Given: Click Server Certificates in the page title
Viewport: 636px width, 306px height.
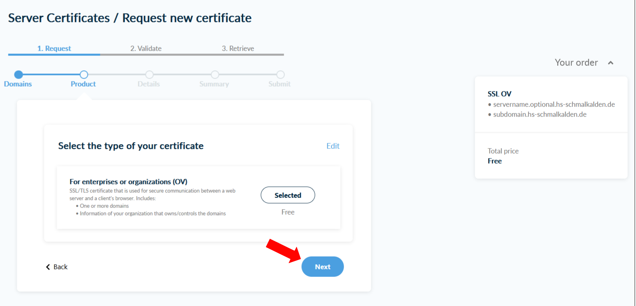Looking at the screenshot, I should point(59,18).
